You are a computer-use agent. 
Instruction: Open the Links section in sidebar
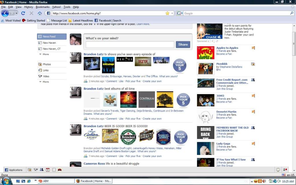[x=45, y=70]
